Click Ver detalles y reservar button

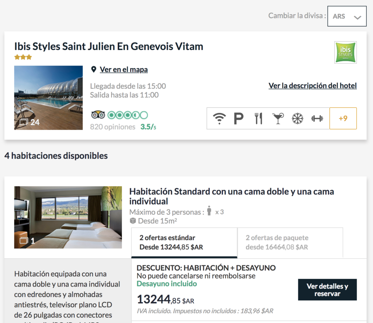coord(327,290)
